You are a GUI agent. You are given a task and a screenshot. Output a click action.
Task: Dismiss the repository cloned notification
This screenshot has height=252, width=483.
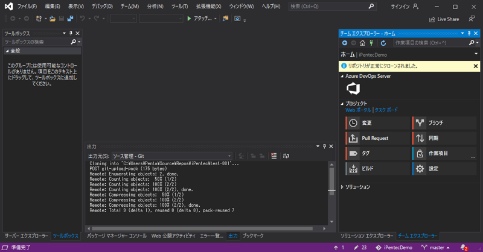point(476,66)
